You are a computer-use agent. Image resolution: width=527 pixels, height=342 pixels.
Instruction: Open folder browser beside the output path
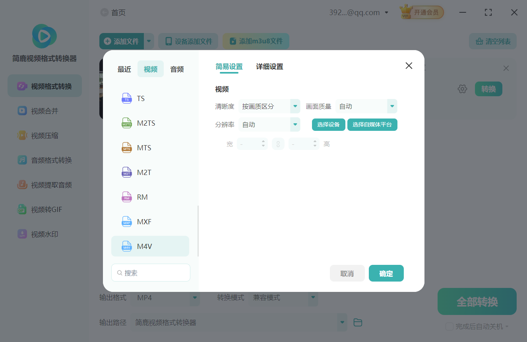[x=357, y=322]
